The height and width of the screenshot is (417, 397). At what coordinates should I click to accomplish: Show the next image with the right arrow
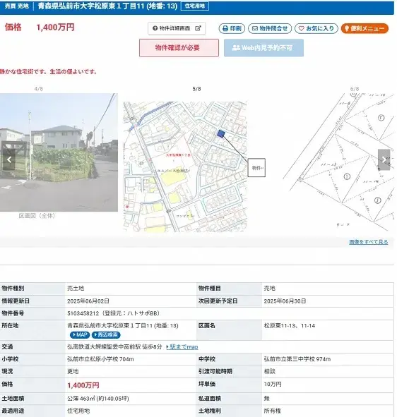click(x=384, y=159)
